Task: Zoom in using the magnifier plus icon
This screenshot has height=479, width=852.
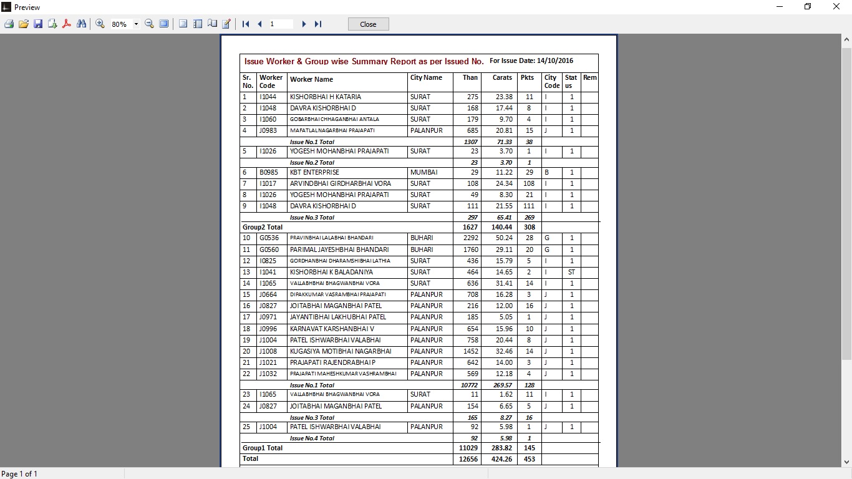Action: click(x=100, y=24)
